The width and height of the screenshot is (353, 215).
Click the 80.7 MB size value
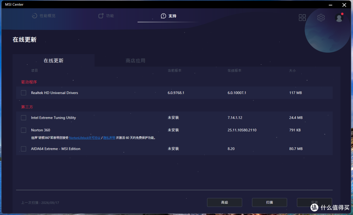click(296, 149)
